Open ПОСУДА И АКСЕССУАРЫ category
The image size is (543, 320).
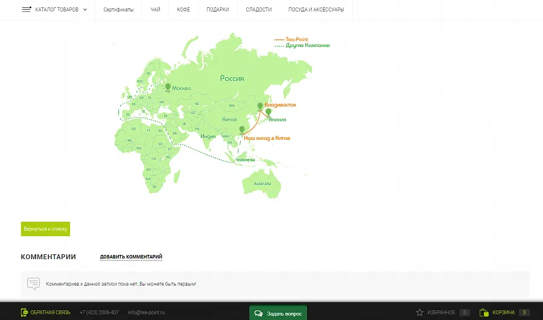pyautogui.click(x=316, y=10)
